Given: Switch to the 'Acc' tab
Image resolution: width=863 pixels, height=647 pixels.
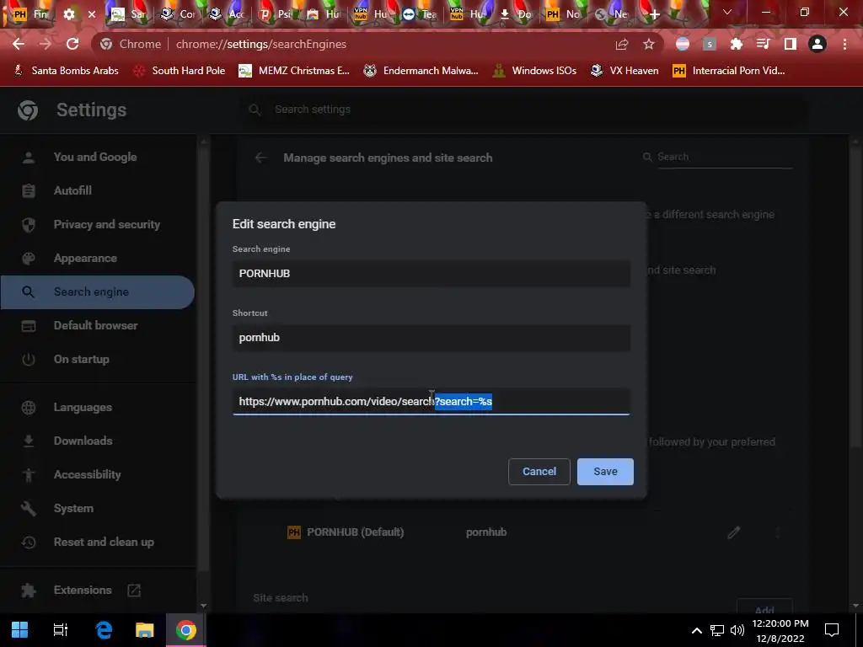Looking at the screenshot, I should pyautogui.click(x=226, y=14).
